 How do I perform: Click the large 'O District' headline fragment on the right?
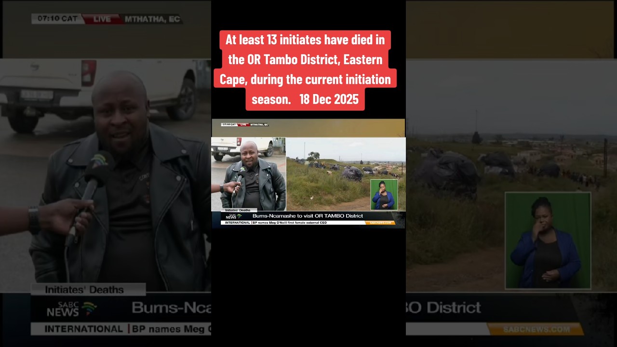[444, 307]
